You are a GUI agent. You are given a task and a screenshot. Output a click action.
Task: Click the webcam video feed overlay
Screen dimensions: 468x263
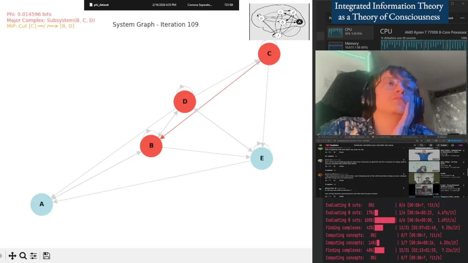click(x=391, y=93)
